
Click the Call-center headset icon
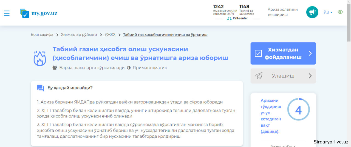229,19
